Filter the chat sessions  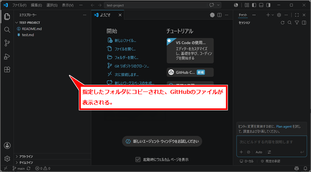point(297,23)
